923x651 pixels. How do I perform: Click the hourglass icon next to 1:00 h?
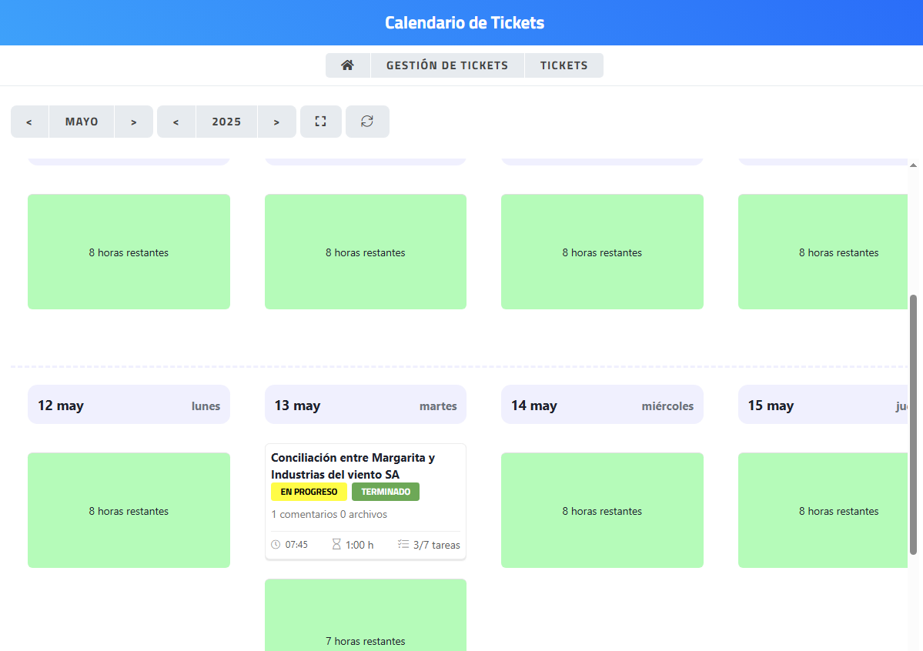pyautogui.click(x=336, y=544)
